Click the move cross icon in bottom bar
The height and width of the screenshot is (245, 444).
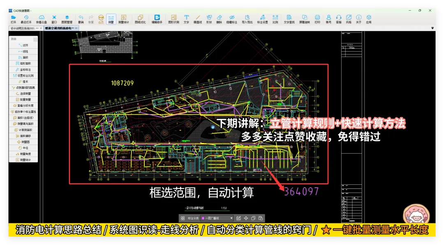tap(246, 218)
